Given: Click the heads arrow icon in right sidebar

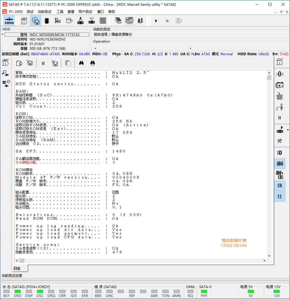Looking at the screenshot, I should coord(280,130).
